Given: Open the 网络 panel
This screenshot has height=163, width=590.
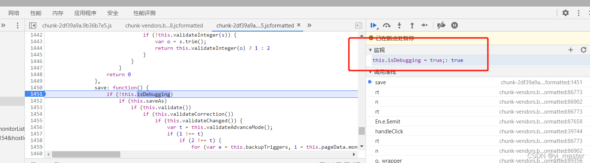Looking at the screenshot, I should (x=14, y=13).
